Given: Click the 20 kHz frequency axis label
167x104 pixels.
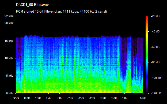Looking at the screenshot, I should point(9,23).
